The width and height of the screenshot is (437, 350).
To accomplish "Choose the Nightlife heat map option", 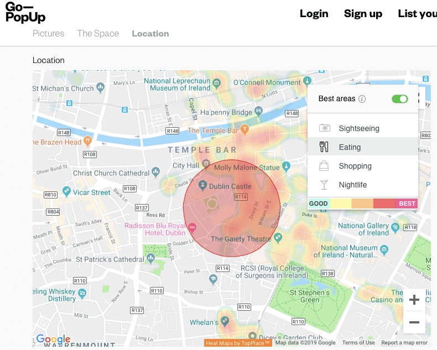I will coord(362,185).
